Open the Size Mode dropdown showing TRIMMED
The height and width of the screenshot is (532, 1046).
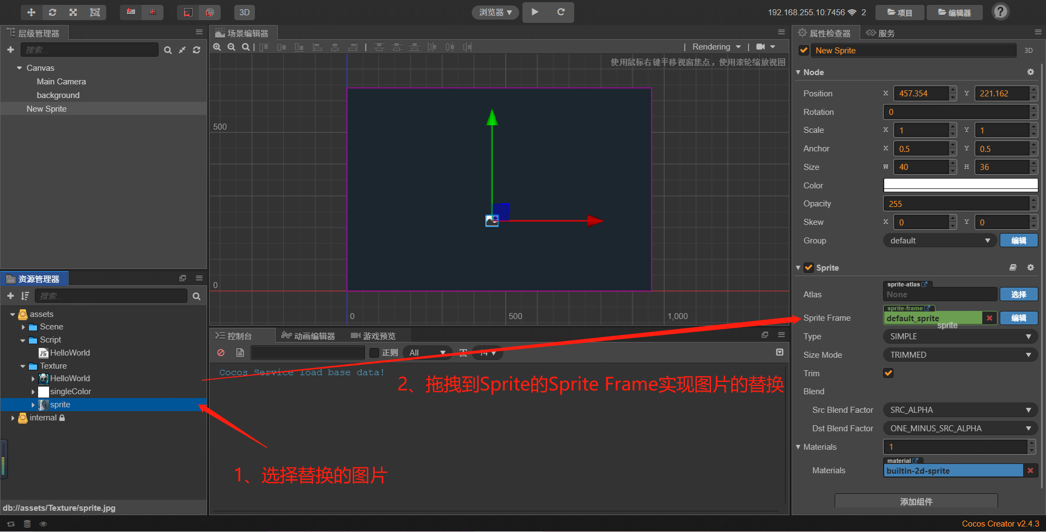coord(960,354)
